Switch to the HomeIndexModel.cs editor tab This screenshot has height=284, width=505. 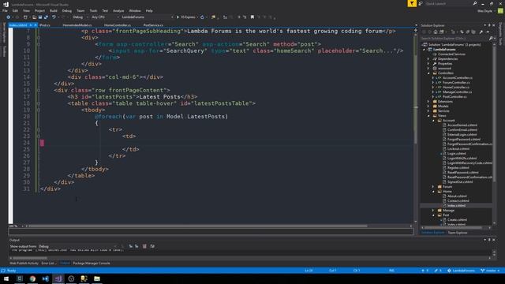click(77, 24)
